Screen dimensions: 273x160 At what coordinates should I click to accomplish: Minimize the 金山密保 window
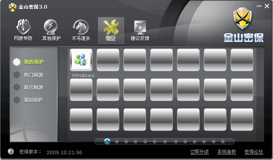coord(259,6)
